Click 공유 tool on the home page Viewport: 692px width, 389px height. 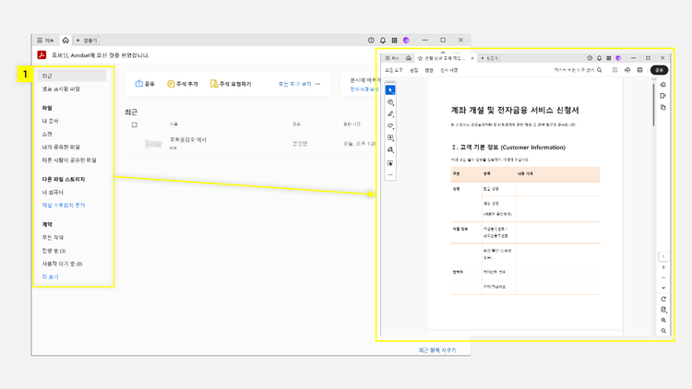coord(145,84)
